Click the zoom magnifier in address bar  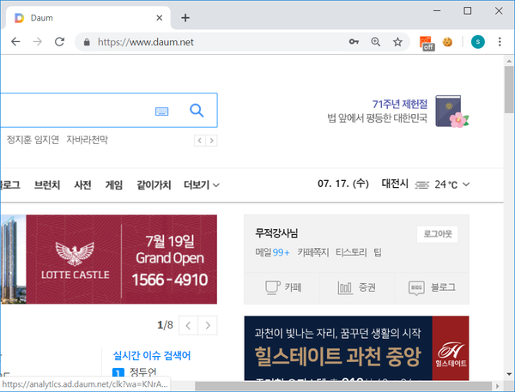[x=375, y=42]
